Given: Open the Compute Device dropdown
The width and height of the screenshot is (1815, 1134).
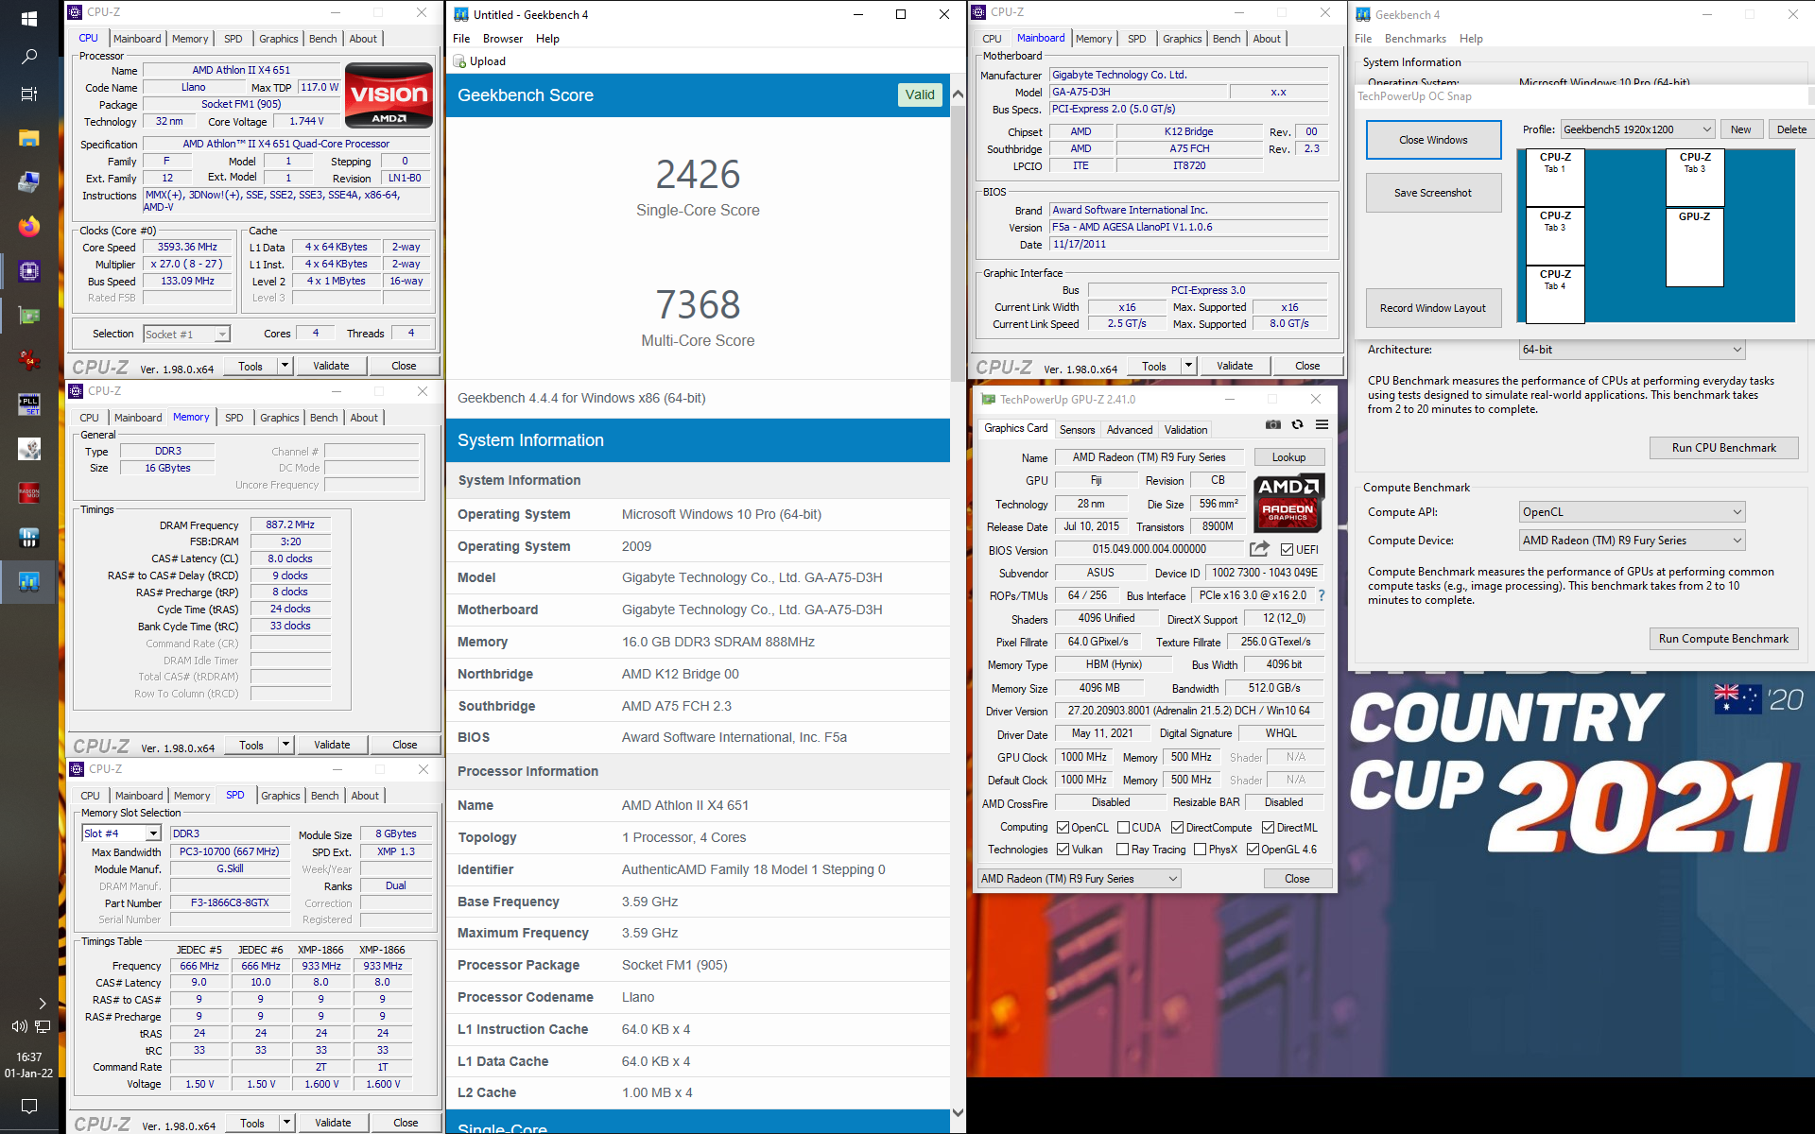Looking at the screenshot, I should coord(1632,541).
